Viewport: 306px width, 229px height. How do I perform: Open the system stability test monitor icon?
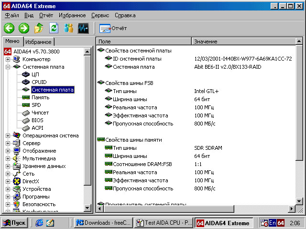(x=83, y=28)
